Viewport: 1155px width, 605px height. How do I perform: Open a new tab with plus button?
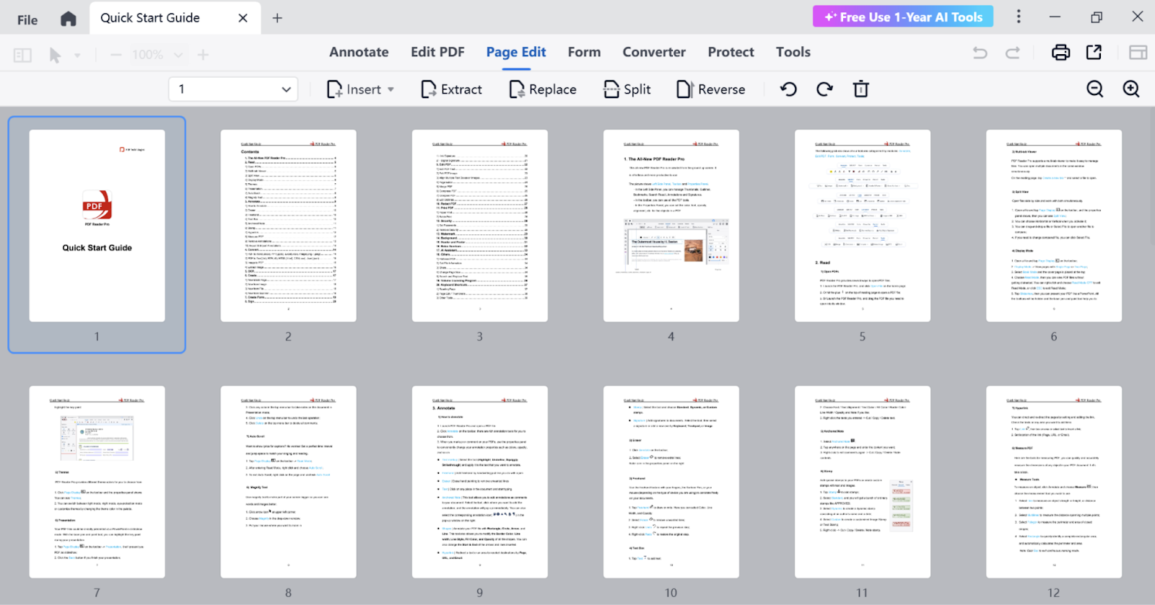[277, 18]
